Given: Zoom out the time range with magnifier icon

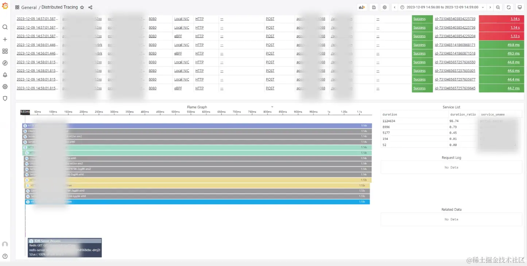Looking at the screenshot, I should click(x=497, y=7).
